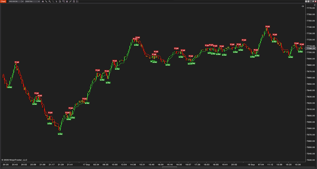Click the 14:36 time axis label
Image resolution: width=317 pixels, height=169 pixels.
pyautogui.click(x=133, y=165)
